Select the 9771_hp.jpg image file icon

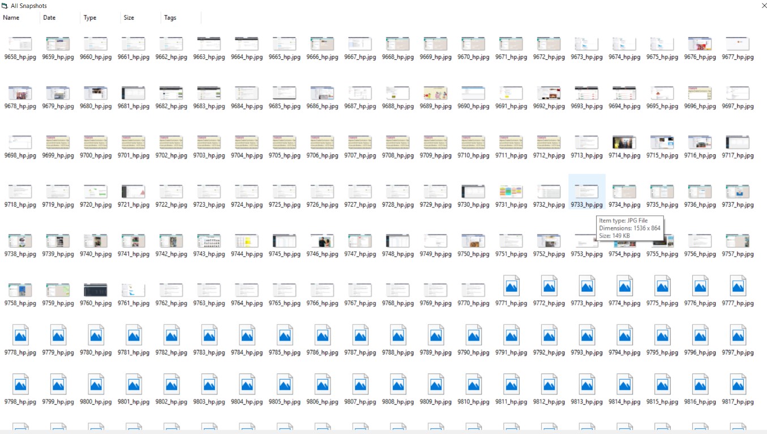point(511,287)
